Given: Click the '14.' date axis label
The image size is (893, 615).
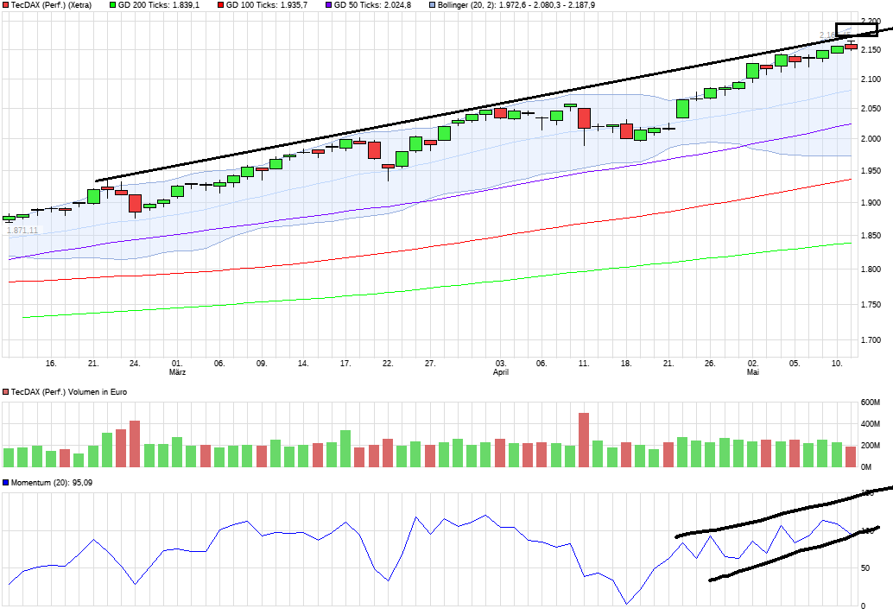Looking at the screenshot, I should [303, 364].
